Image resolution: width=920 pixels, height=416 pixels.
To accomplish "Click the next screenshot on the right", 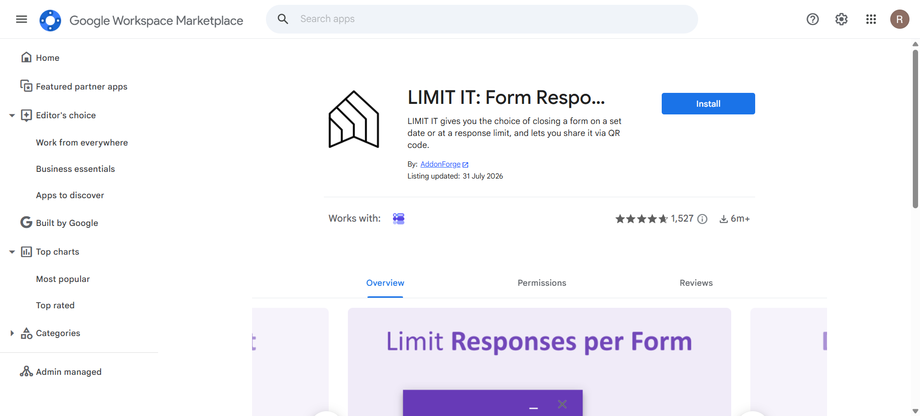I will click(x=789, y=362).
